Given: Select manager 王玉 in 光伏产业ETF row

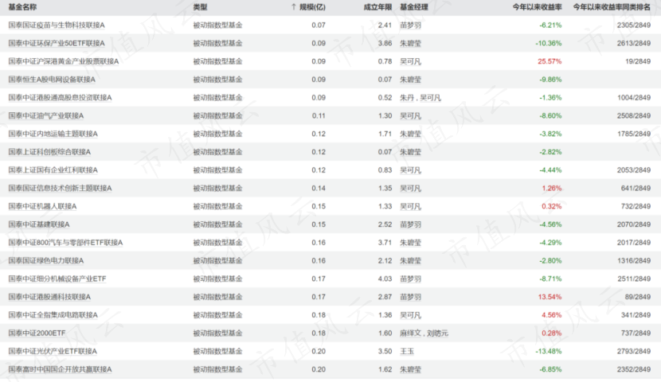Looking at the screenshot, I should (406, 351).
